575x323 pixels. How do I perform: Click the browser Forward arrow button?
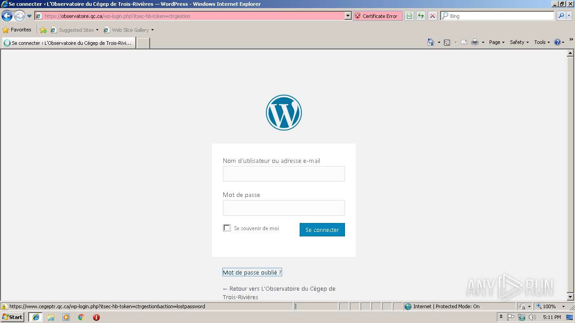point(19,16)
